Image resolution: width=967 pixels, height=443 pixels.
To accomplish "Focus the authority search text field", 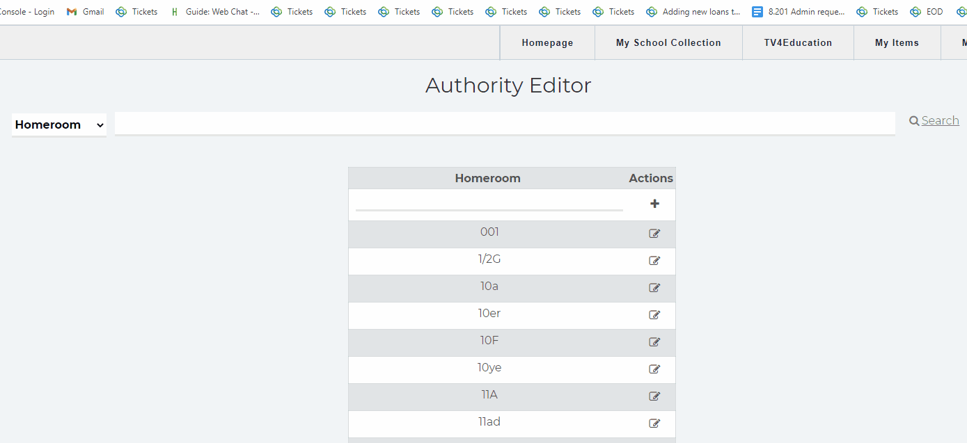I will click(x=505, y=123).
